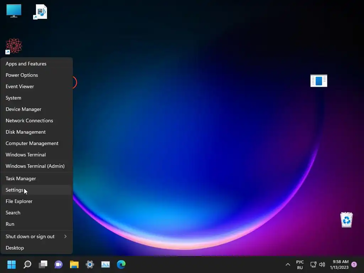Expand Shut down or sign out submenu
364x273 pixels.
(x=37, y=236)
